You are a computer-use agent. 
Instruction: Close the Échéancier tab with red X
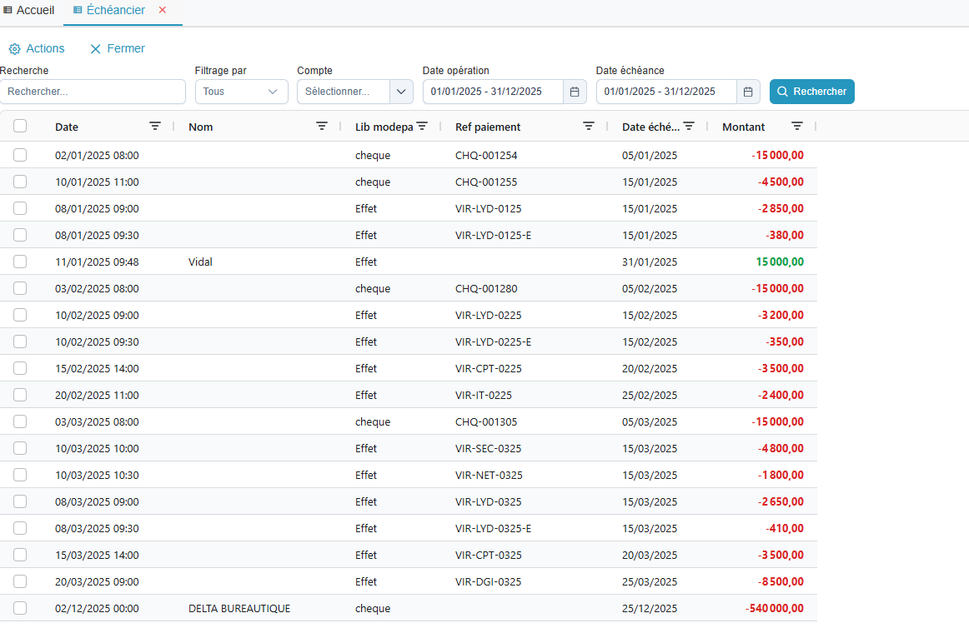pyautogui.click(x=163, y=10)
